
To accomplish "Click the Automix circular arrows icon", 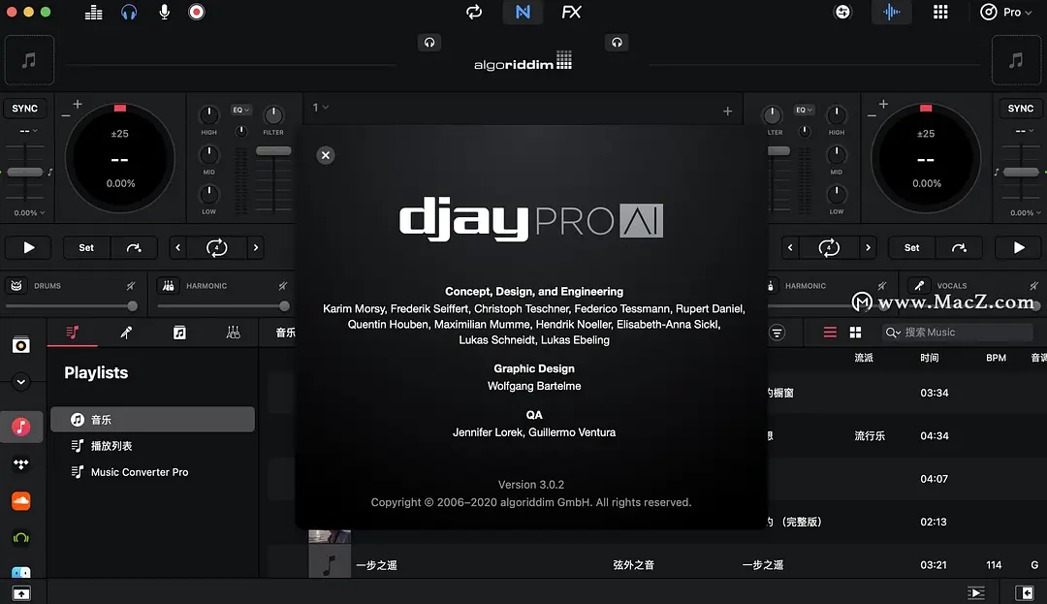I will coord(474,12).
